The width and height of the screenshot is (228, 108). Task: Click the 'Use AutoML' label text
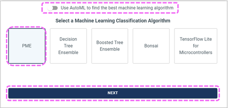pyautogui.click(x=117, y=8)
